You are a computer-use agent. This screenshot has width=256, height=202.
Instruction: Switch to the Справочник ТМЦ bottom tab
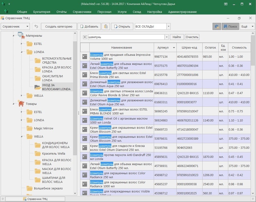pyautogui.click(x=35, y=199)
